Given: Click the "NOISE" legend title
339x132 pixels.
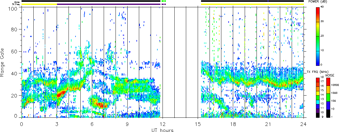Looking at the screenshot, I should 330,75.
